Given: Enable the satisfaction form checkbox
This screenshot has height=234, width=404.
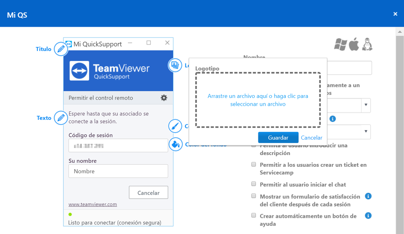Looking at the screenshot, I should click(x=254, y=196).
